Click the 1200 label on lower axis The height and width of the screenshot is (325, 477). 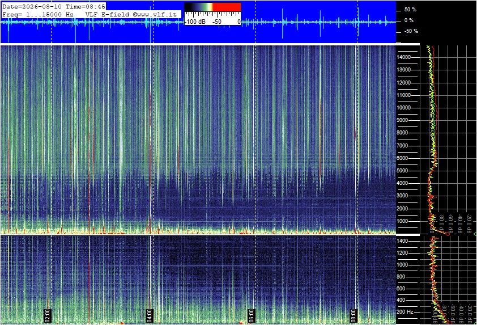click(402, 253)
